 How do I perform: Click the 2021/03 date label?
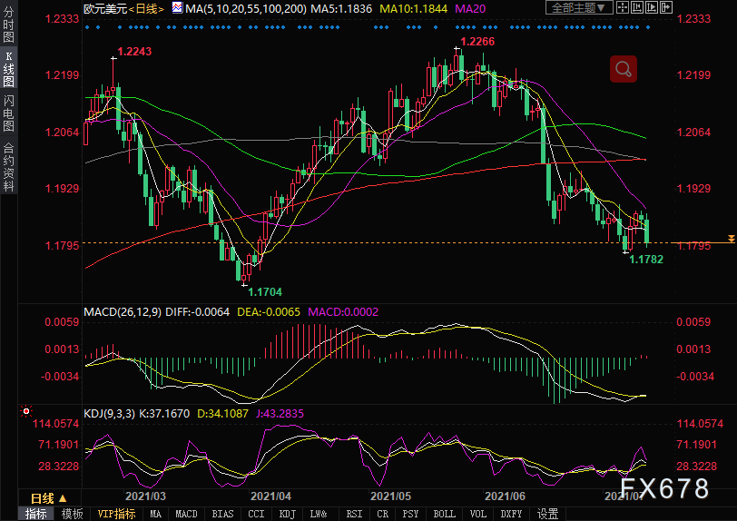[x=145, y=496]
